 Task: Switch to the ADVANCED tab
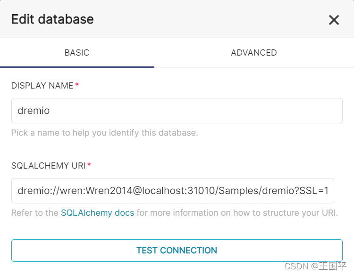pyautogui.click(x=253, y=53)
